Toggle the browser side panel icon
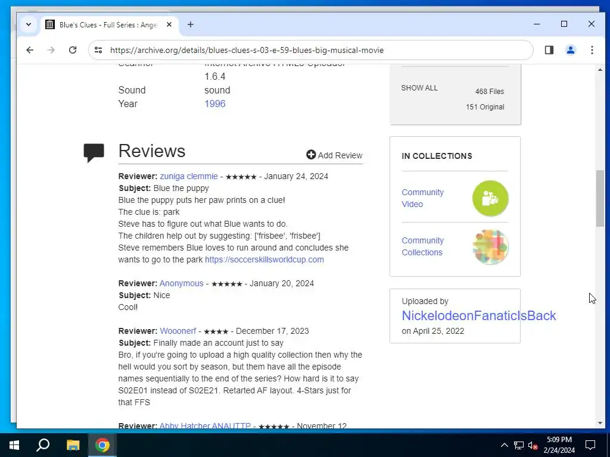Viewport: 610px width, 457px height. pyautogui.click(x=549, y=50)
